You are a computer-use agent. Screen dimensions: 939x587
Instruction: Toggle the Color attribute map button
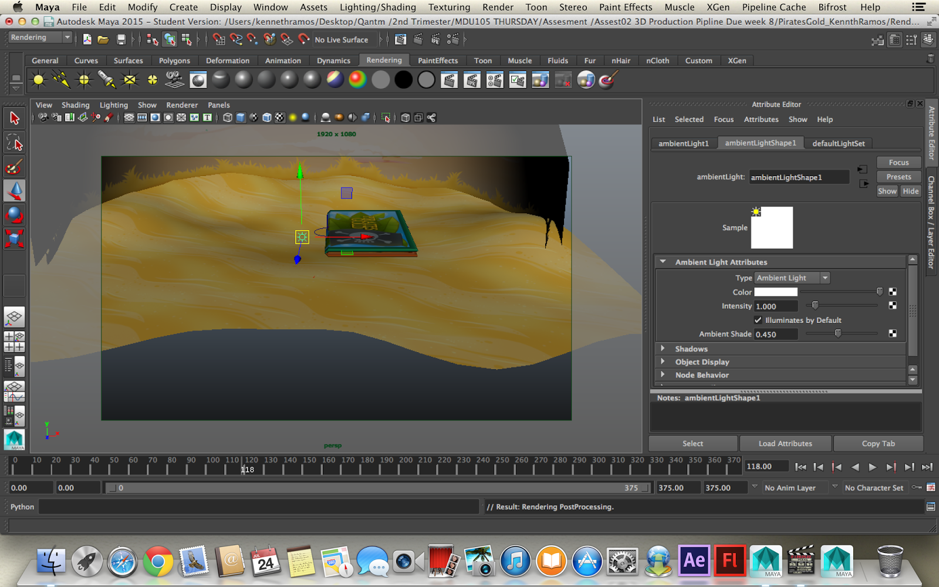[x=893, y=292]
